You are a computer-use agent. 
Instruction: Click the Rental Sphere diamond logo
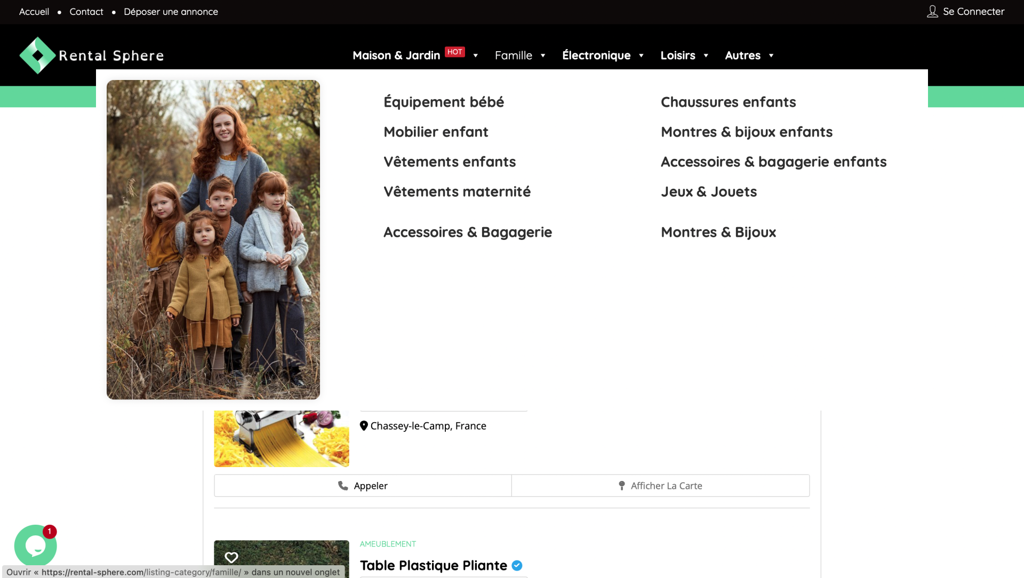[37, 55]
